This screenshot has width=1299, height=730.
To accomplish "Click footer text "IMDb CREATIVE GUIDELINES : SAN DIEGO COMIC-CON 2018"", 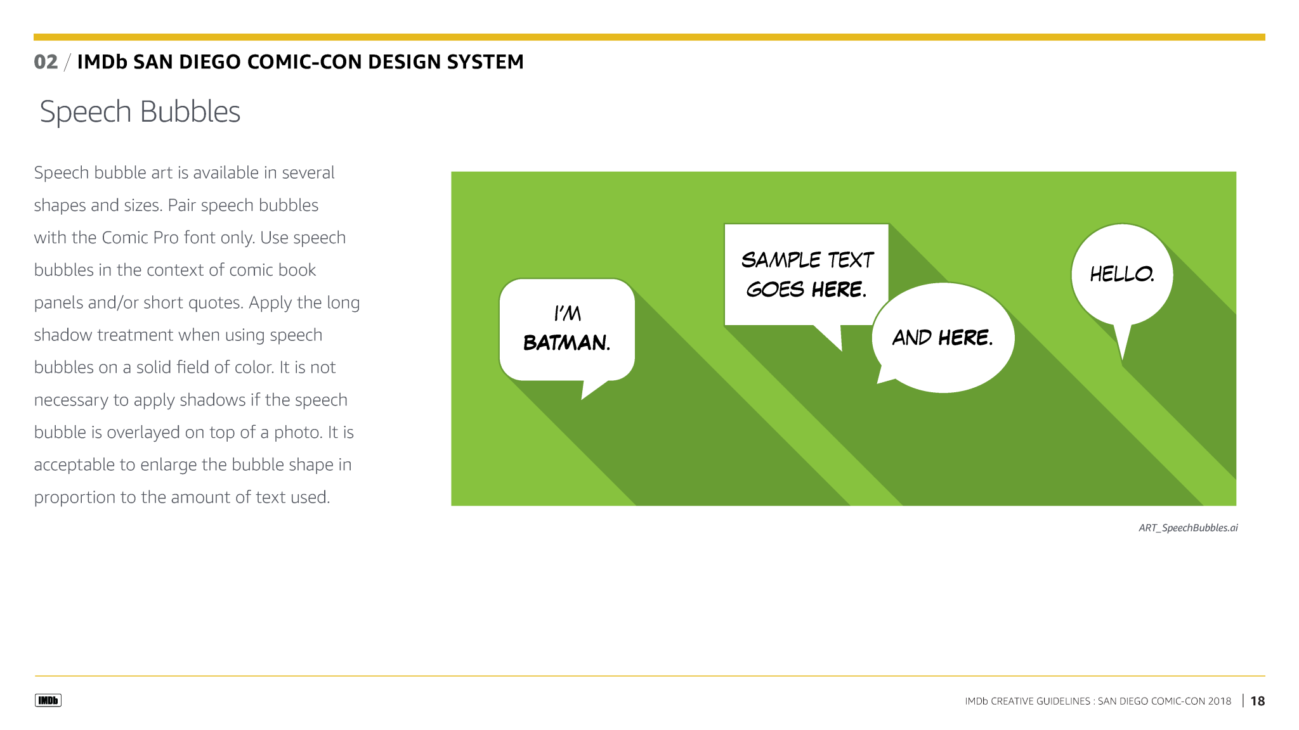I will [x=1098, y=701].
